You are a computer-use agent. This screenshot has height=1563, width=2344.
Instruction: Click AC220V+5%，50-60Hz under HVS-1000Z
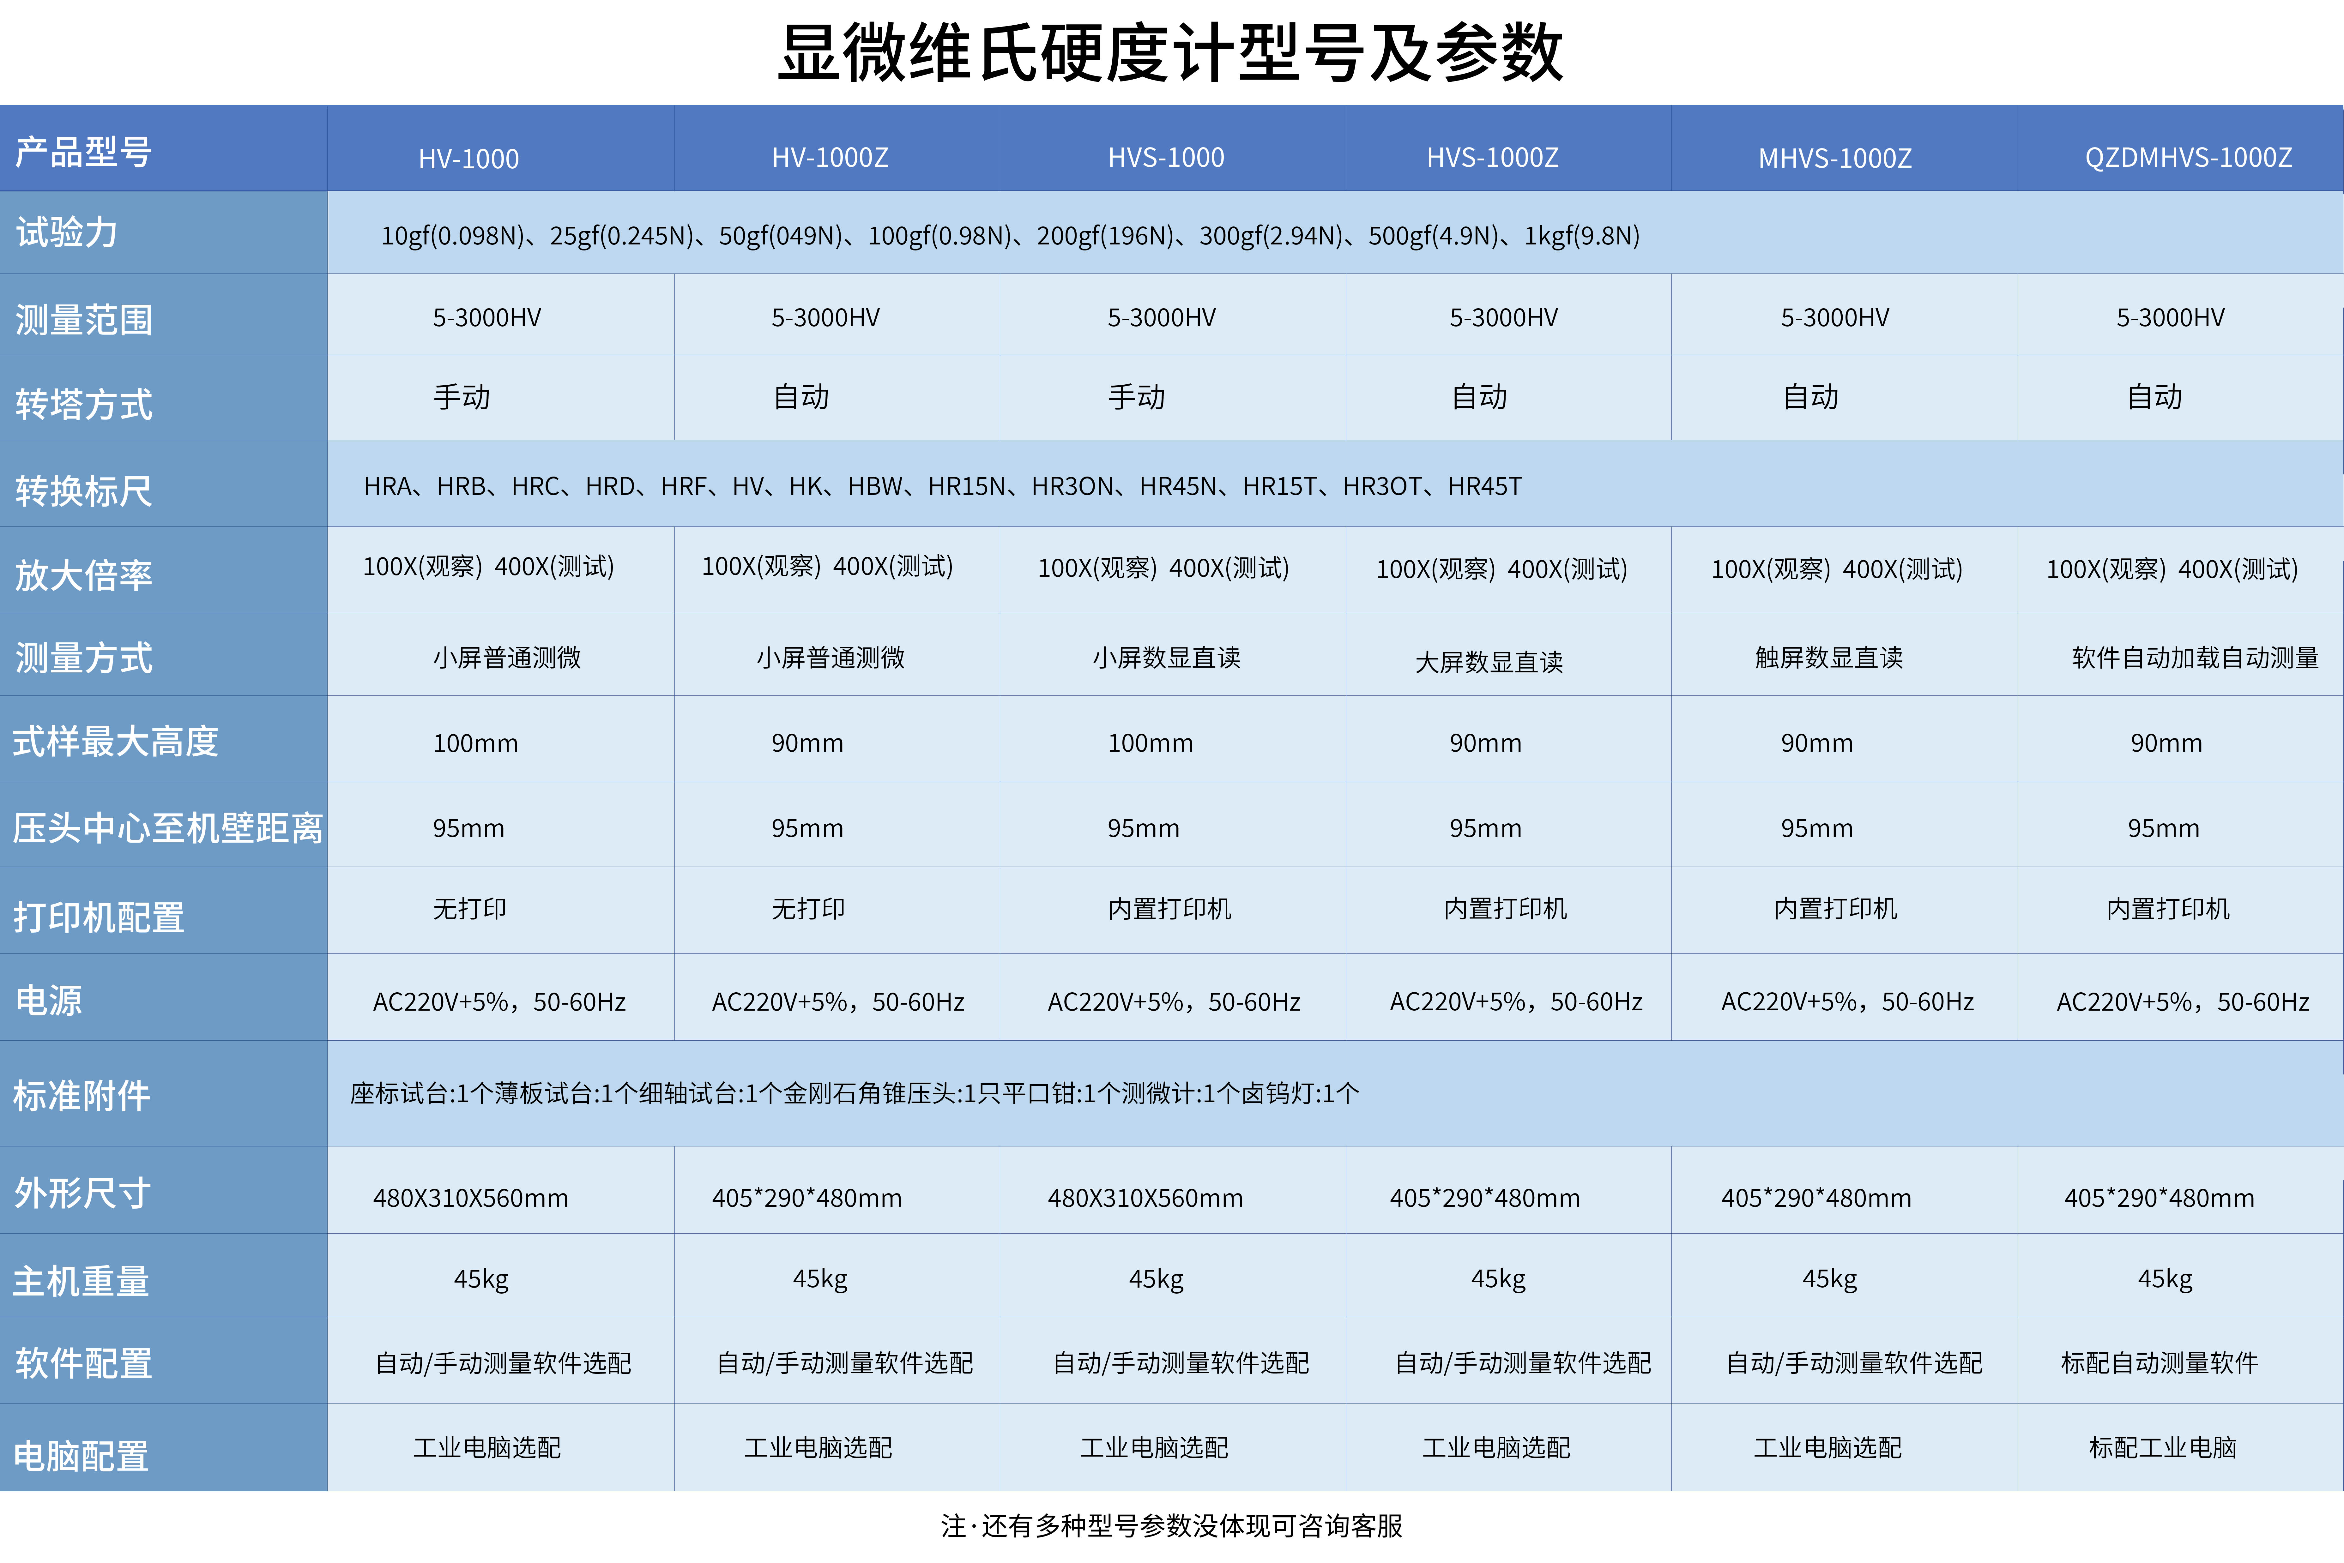[x=1516, y=1002]
